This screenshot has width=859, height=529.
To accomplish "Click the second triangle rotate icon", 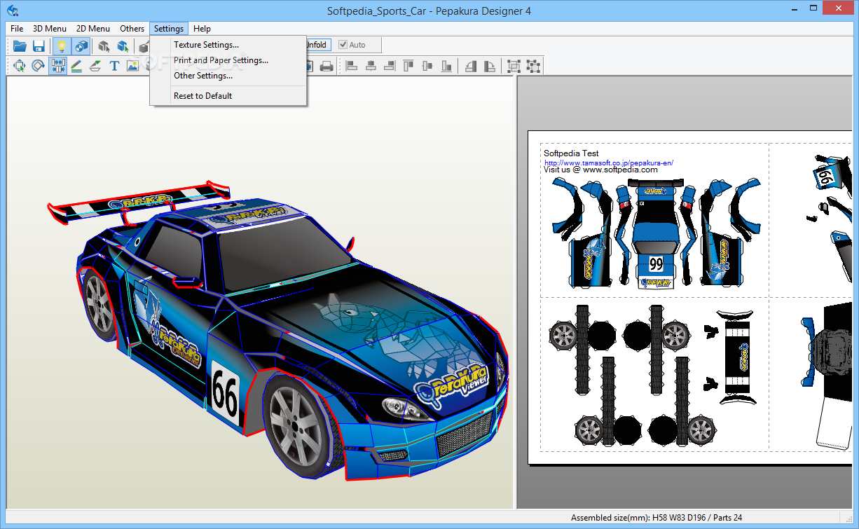I will [x=490, y=66].
